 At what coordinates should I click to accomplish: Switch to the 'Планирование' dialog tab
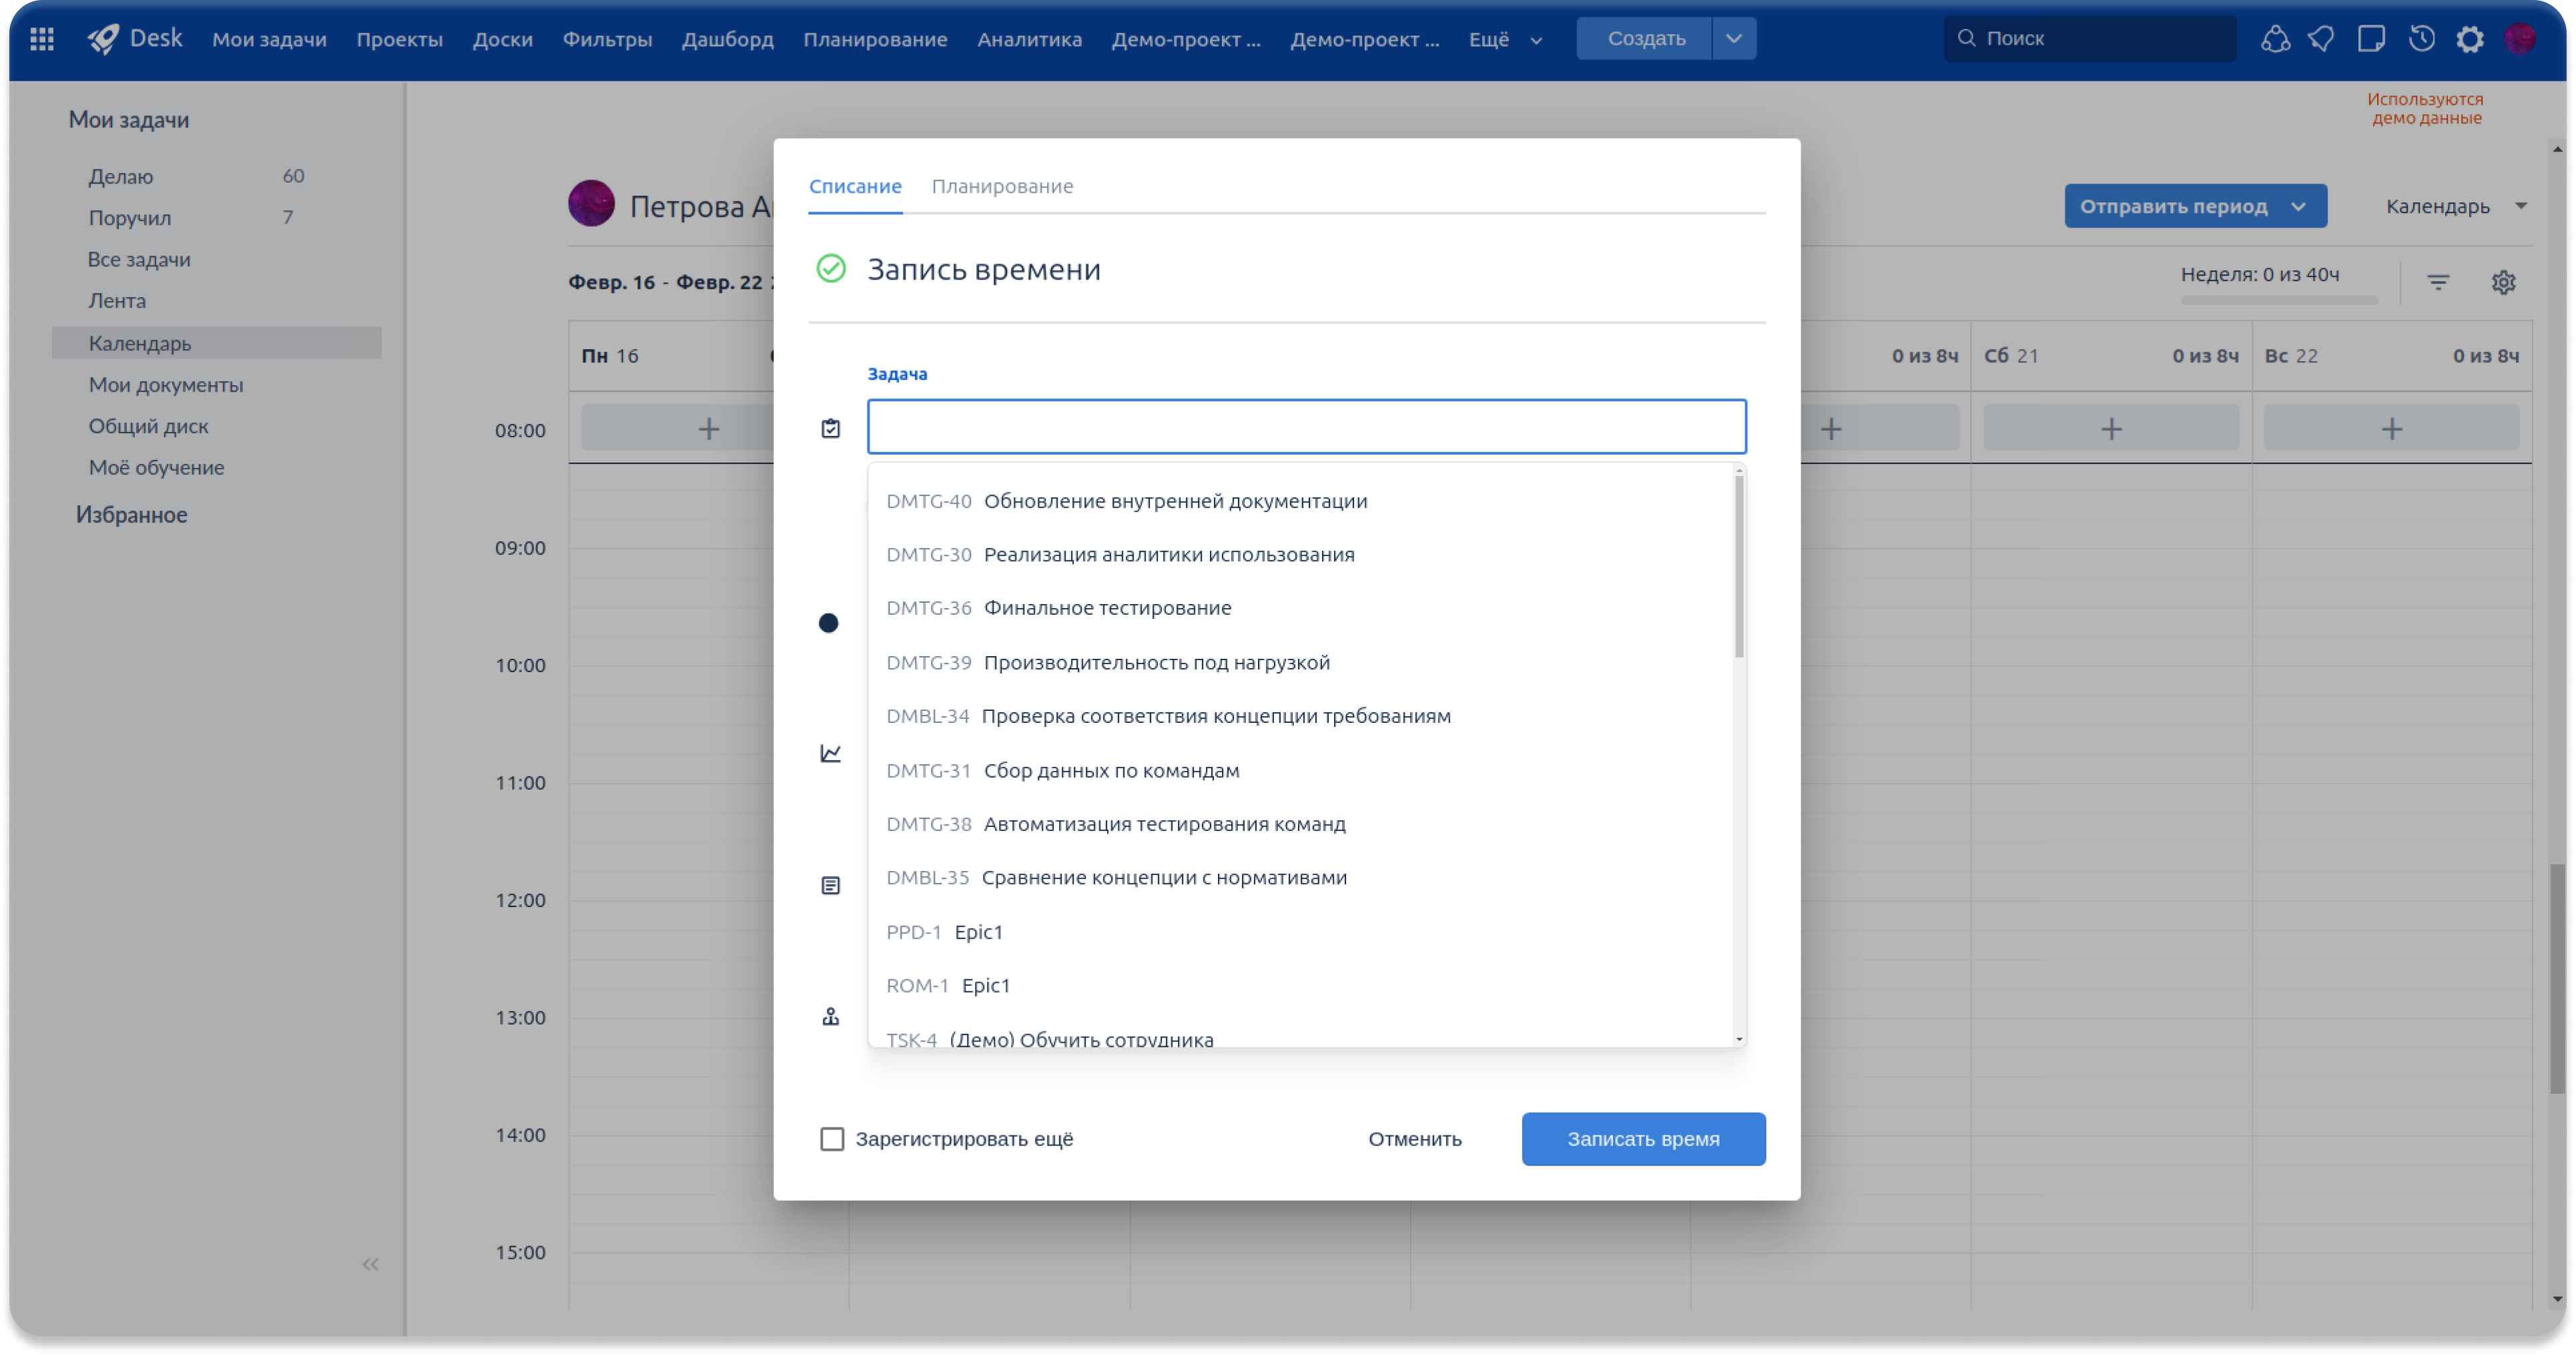click(x=1002, y=186)
